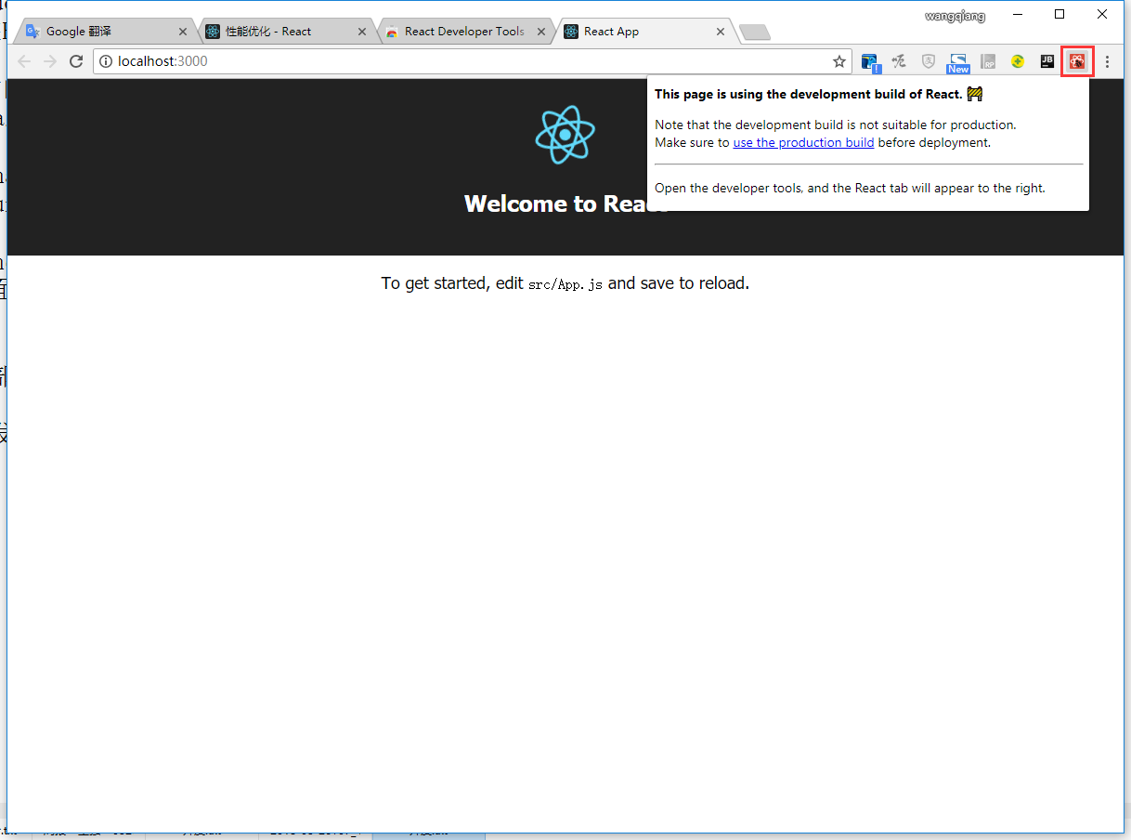Go back with the back arrow

[24, 61]
